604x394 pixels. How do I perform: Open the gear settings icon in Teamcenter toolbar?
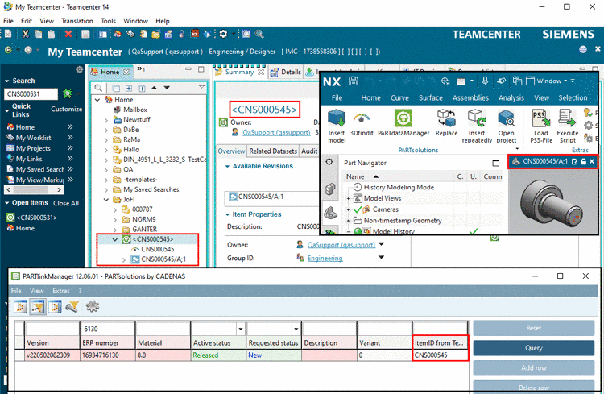point(223,35)
